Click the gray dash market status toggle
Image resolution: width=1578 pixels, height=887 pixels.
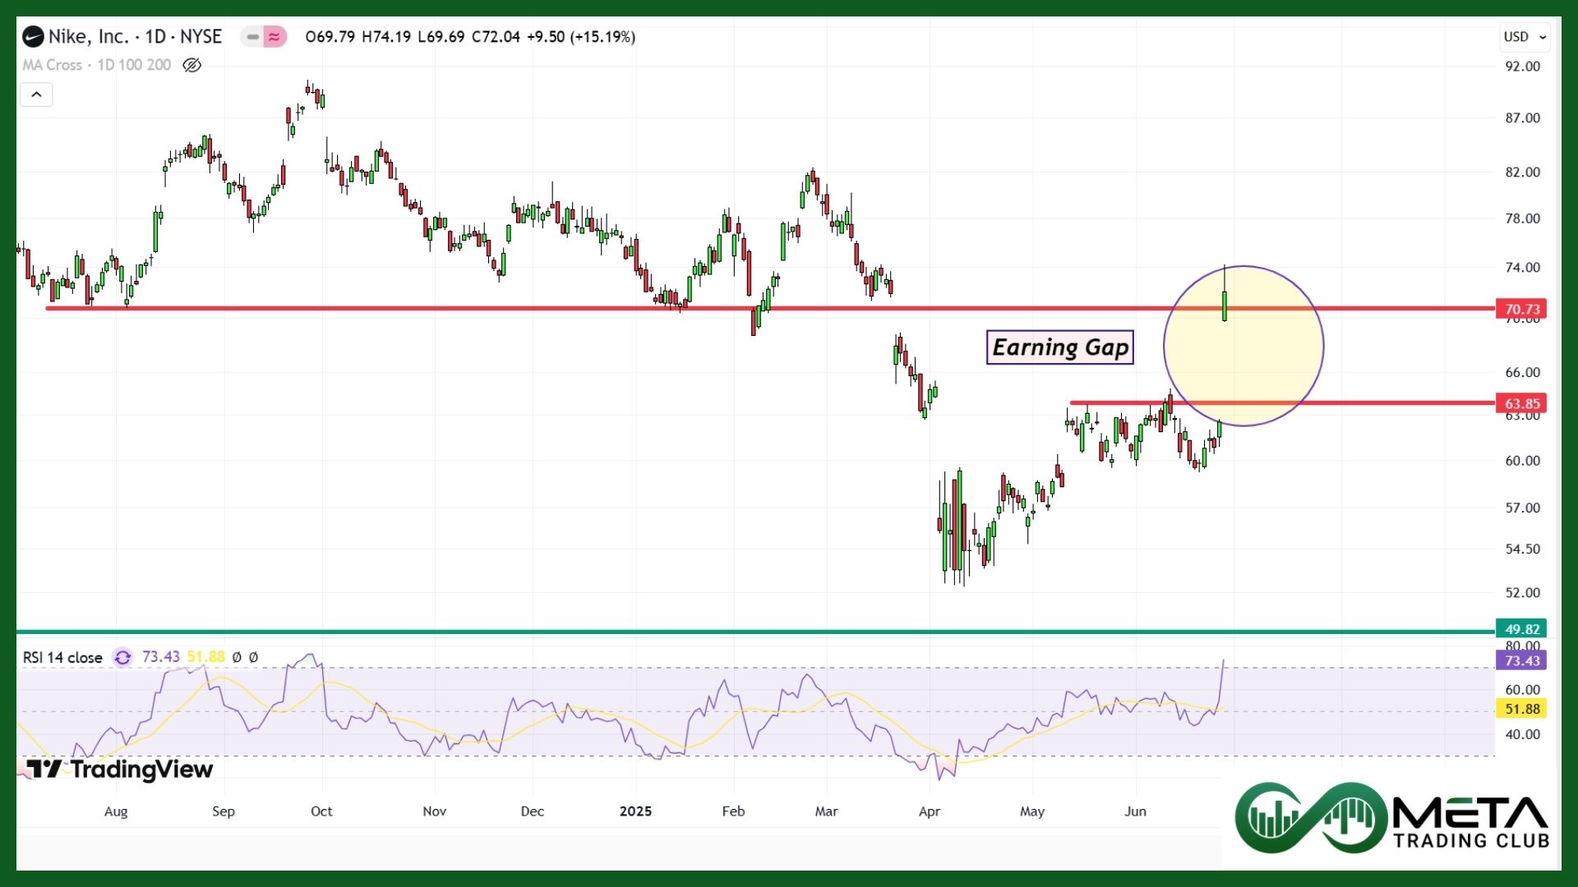pyautogui.click(x=253, y=37)
